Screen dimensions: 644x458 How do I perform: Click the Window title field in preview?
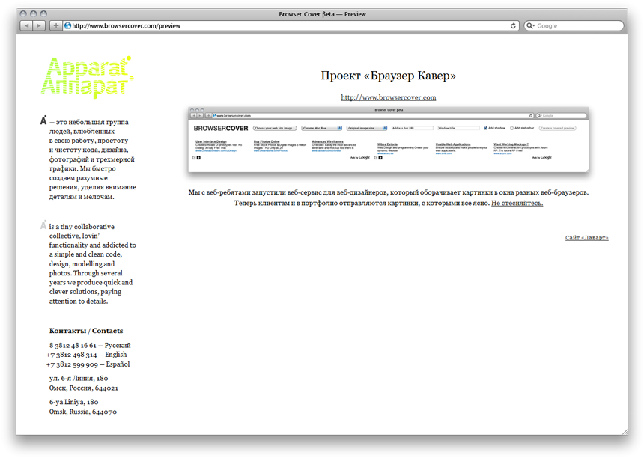[x=458, y=128]
